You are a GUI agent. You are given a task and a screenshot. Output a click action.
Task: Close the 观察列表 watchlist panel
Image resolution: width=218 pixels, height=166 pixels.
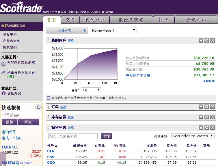click(212, 127)
